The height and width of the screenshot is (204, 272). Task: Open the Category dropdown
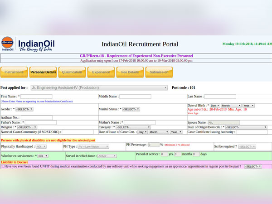point(133,127)
